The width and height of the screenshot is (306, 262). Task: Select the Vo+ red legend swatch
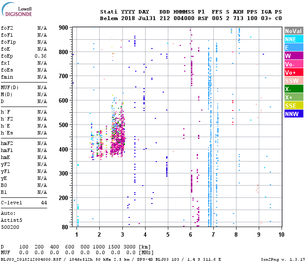click(294, 72)
